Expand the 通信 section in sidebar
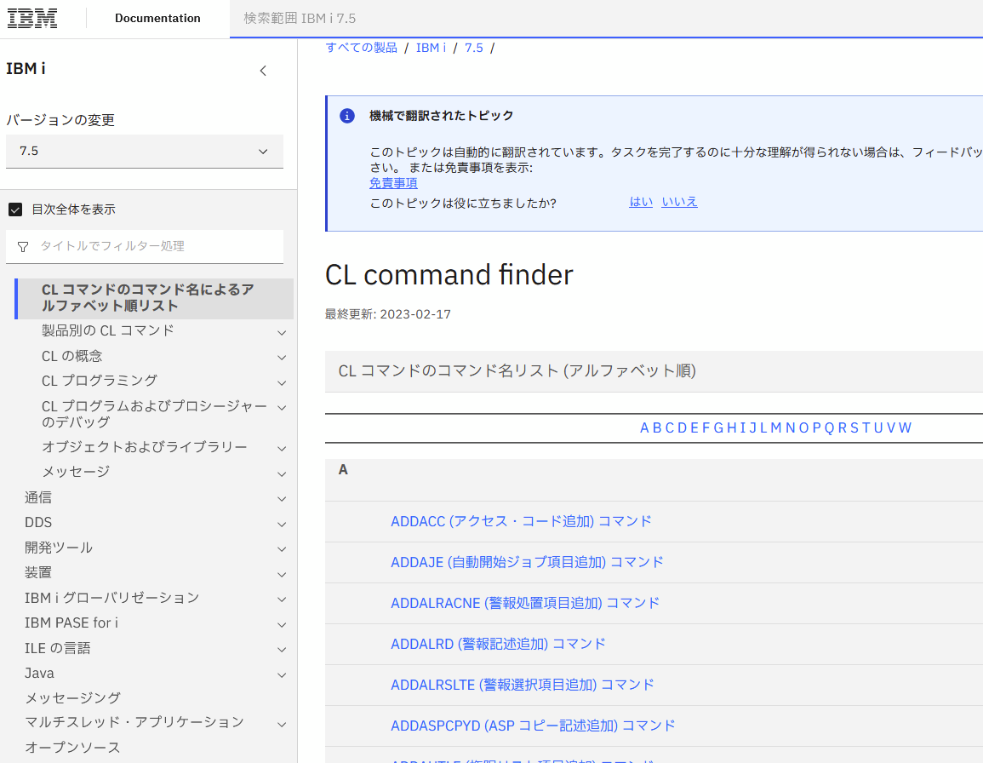The height and width of the screenshot is (763, 983). [x=281, y=498]
